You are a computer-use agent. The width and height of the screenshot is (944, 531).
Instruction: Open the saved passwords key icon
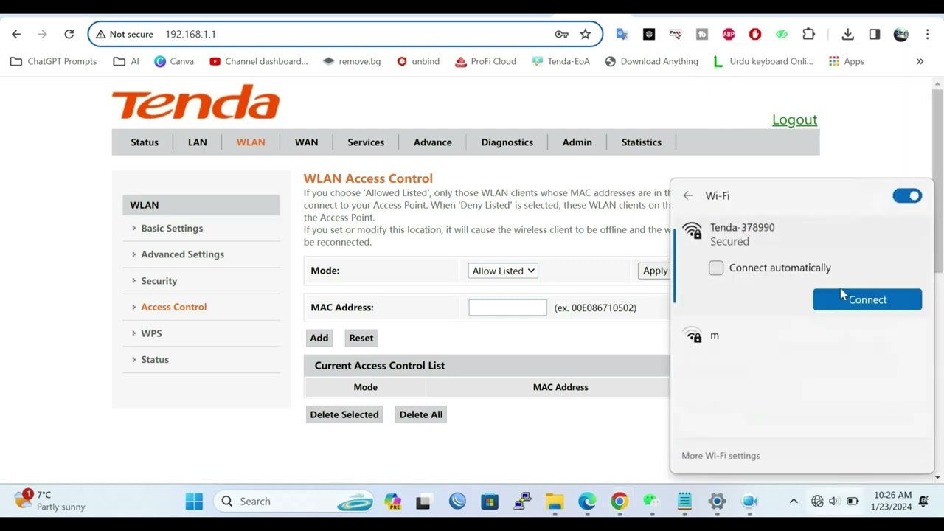562,34
